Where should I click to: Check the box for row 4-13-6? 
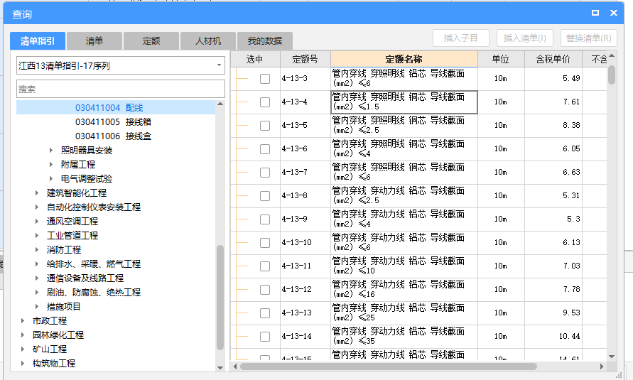click(x=265, y=149)
